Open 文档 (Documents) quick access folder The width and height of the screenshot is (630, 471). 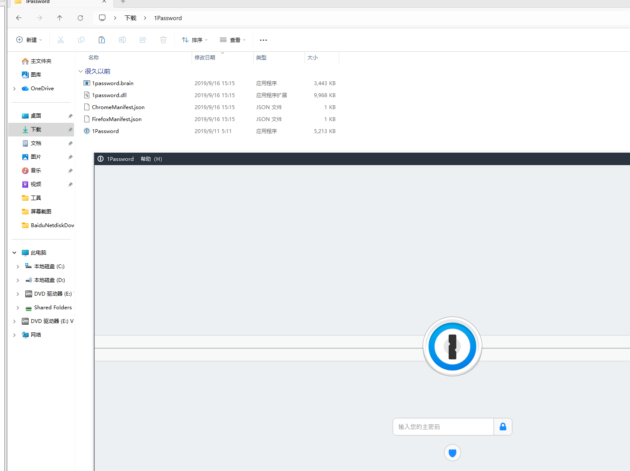(36, 143)
